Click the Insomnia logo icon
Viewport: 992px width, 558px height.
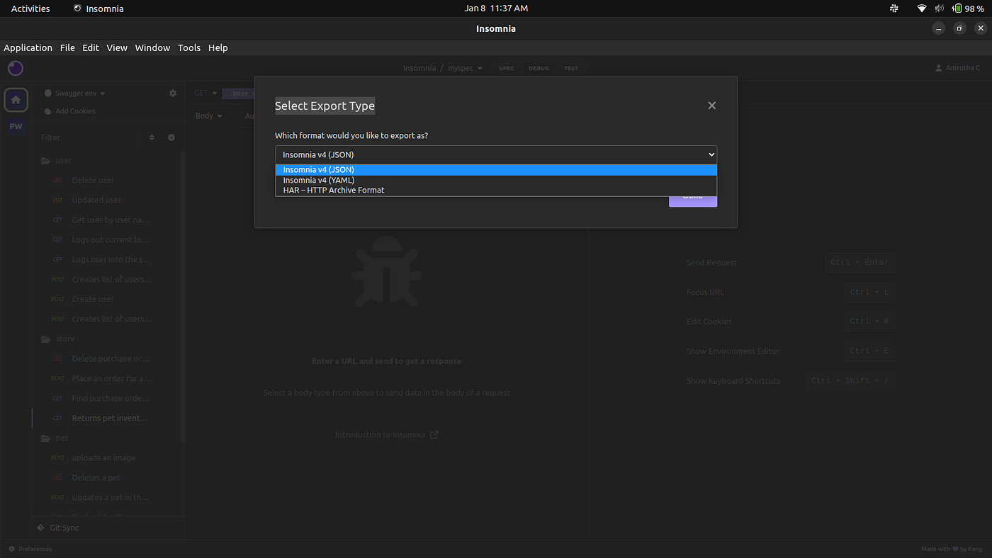(16, 68)
